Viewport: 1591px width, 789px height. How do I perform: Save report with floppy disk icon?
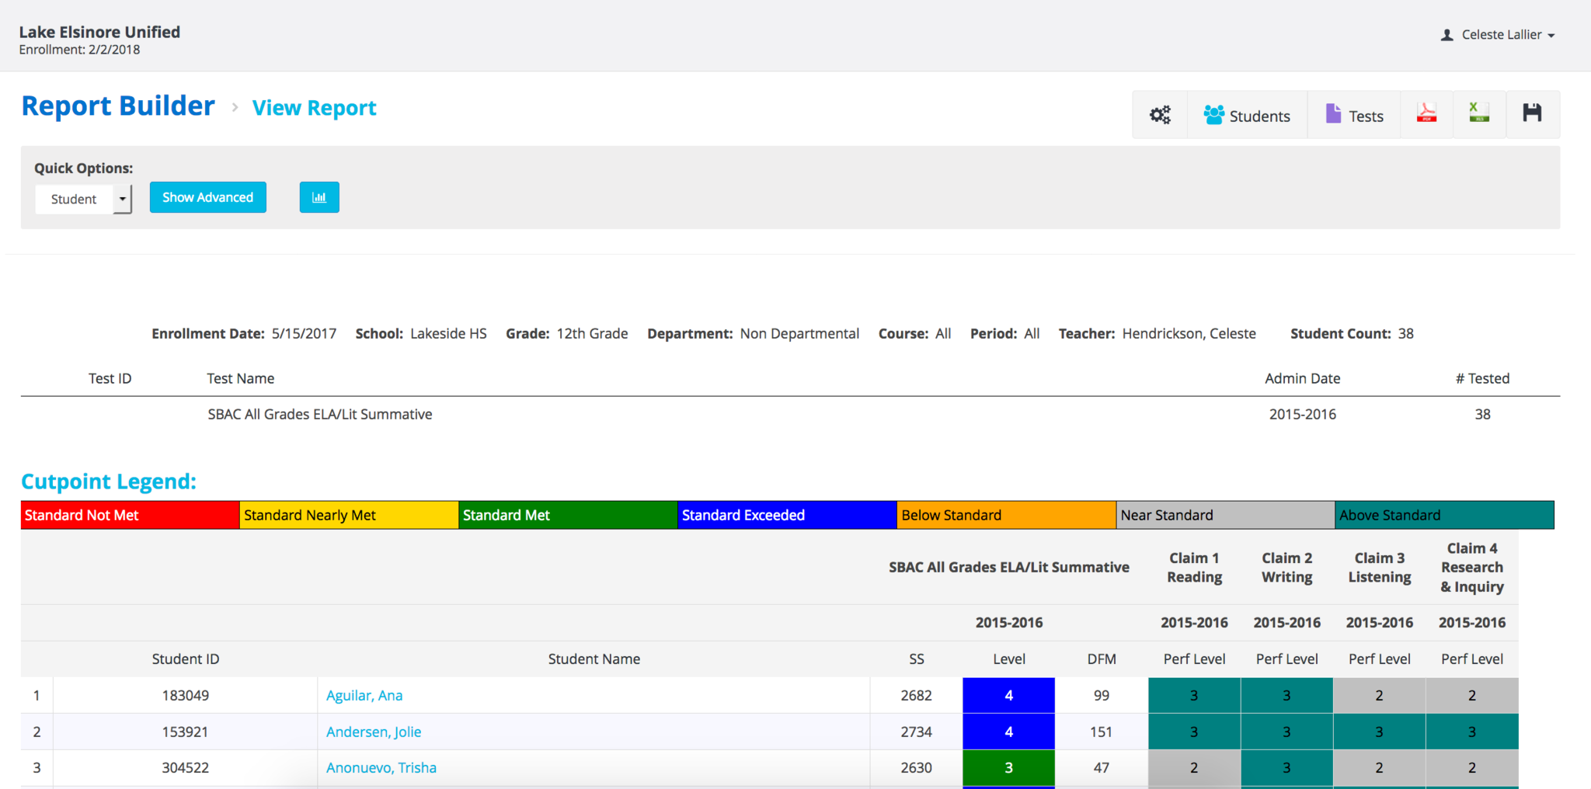pos(1532,114)
